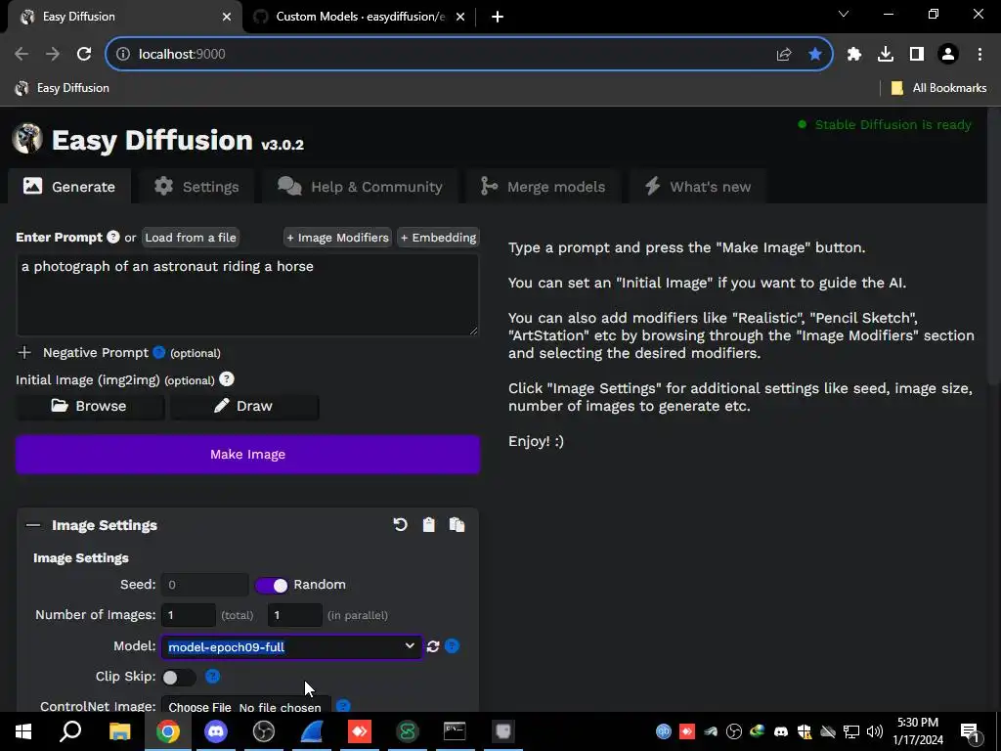
Task: Open the Help & Community tab
Action: tap(360, 187)
